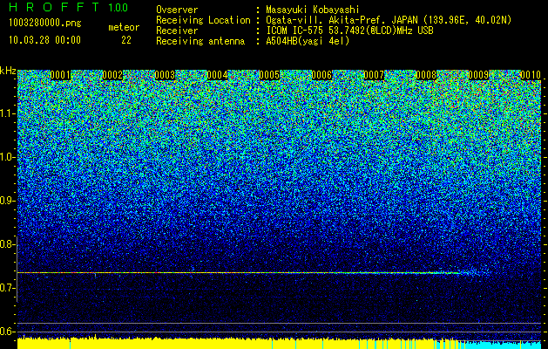This screenshot has height=349, width=548.
Task: Click the meteor count value 22
Action: (x=126, y=40)
